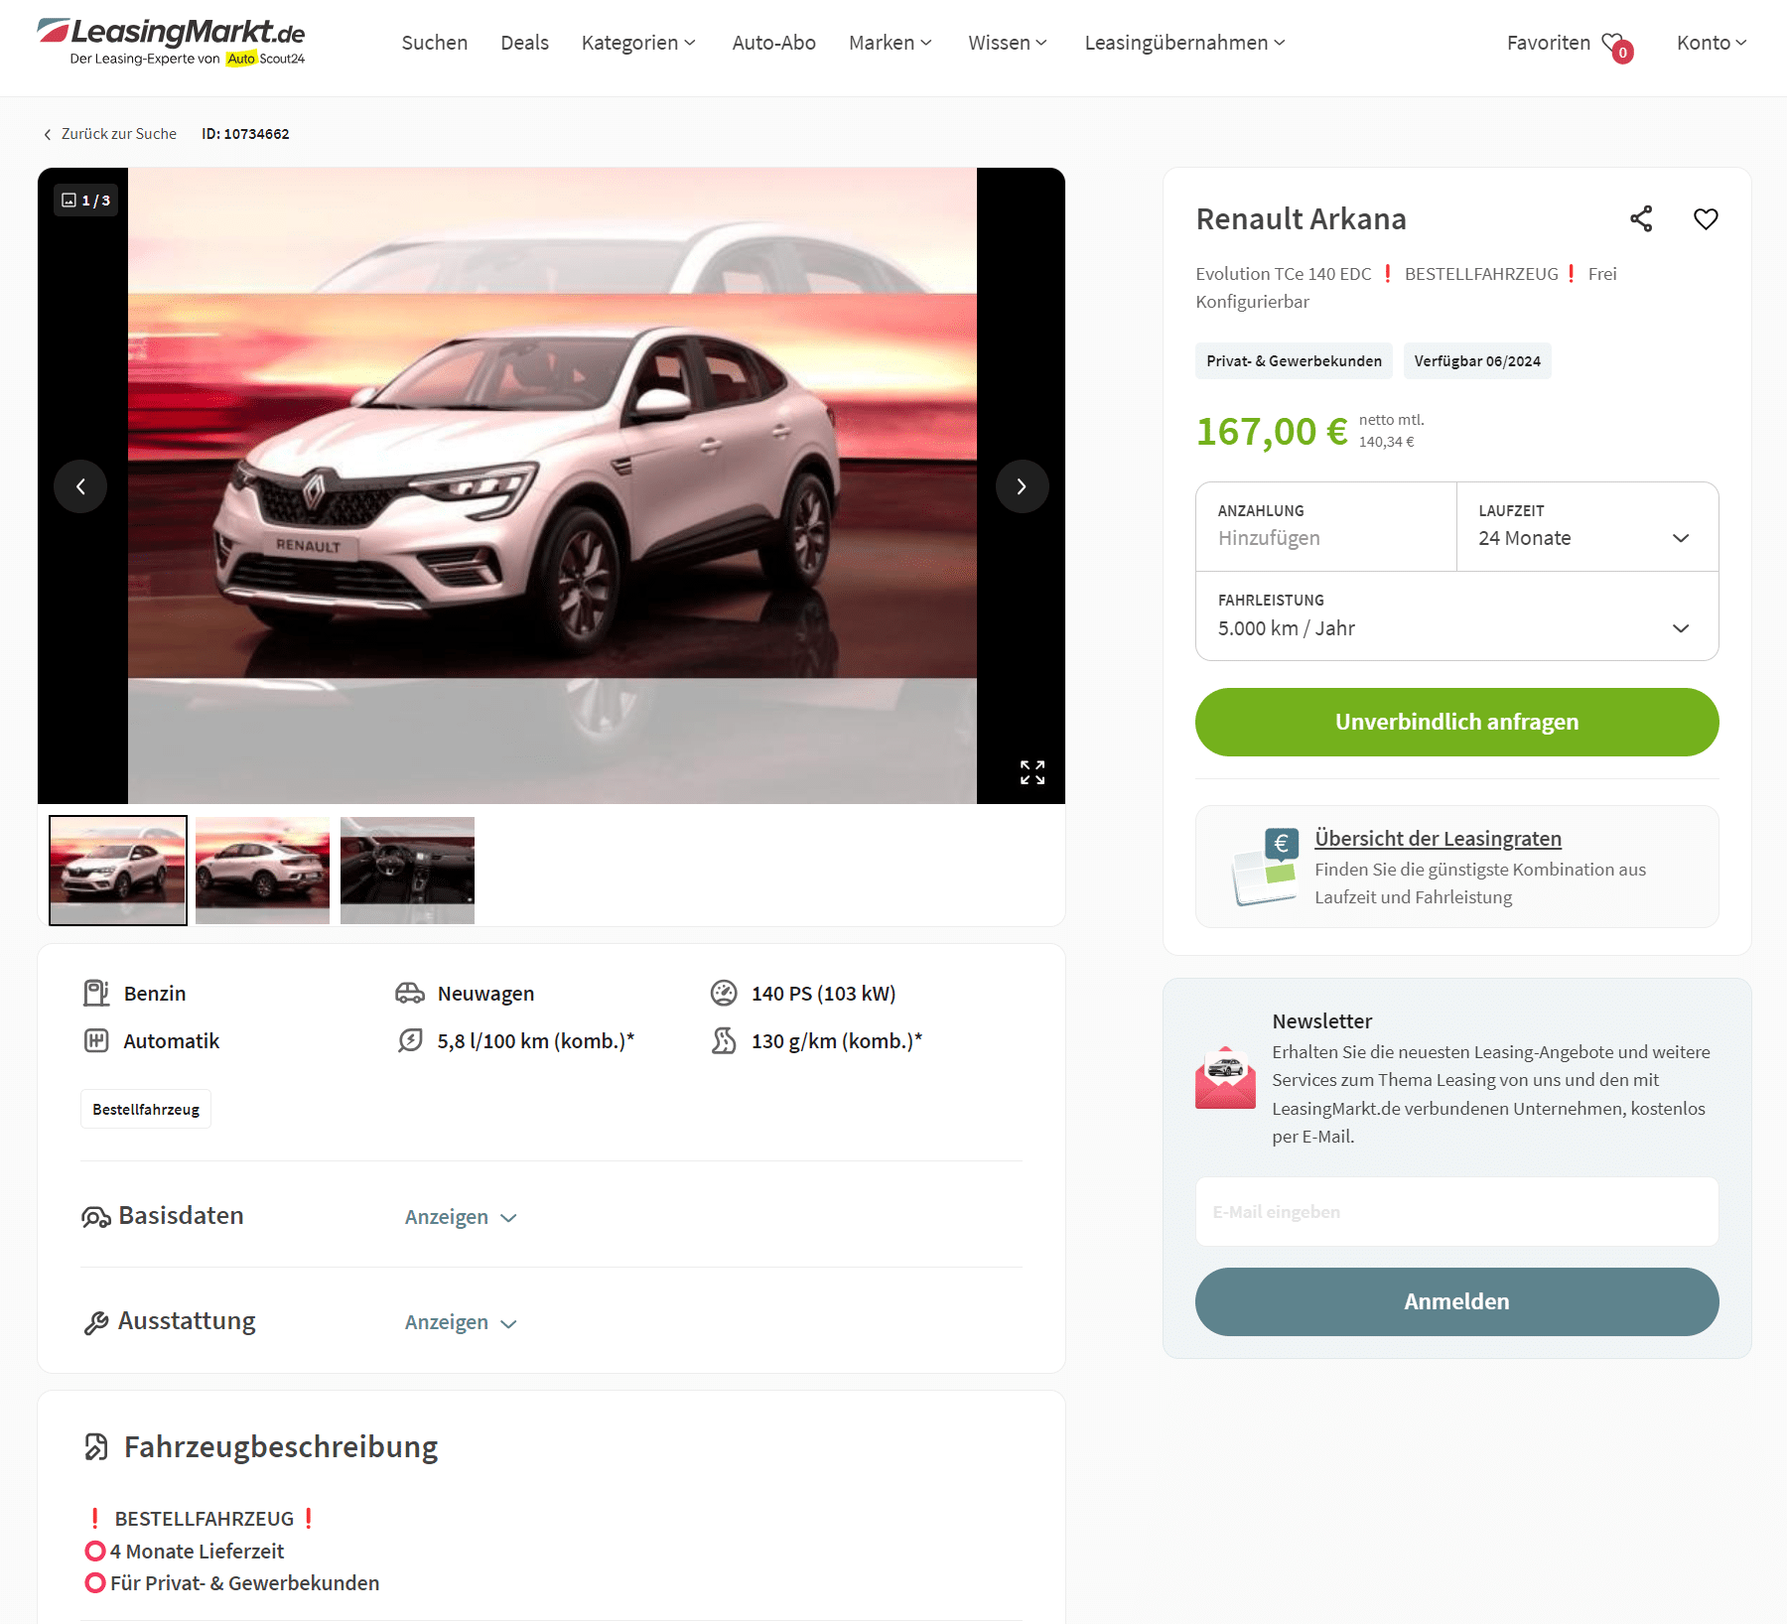Screen dimensions: 1787x1624
Task: Click the fuel consumption icon
Action: pos(410,1040)
